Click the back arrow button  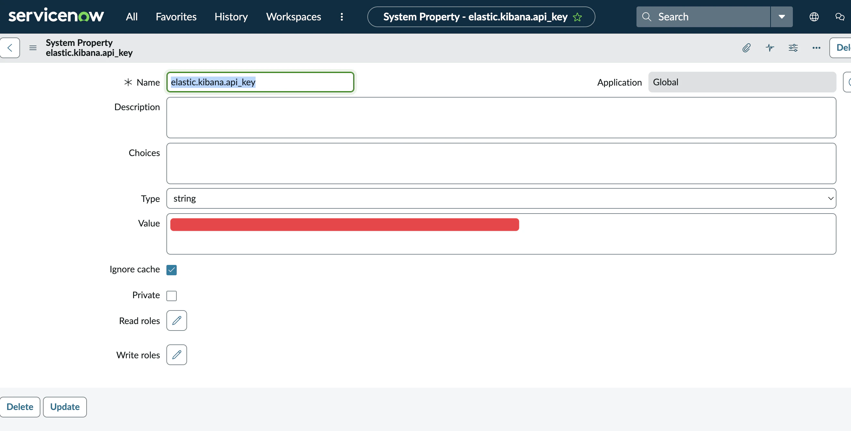[x=10, y=48]
